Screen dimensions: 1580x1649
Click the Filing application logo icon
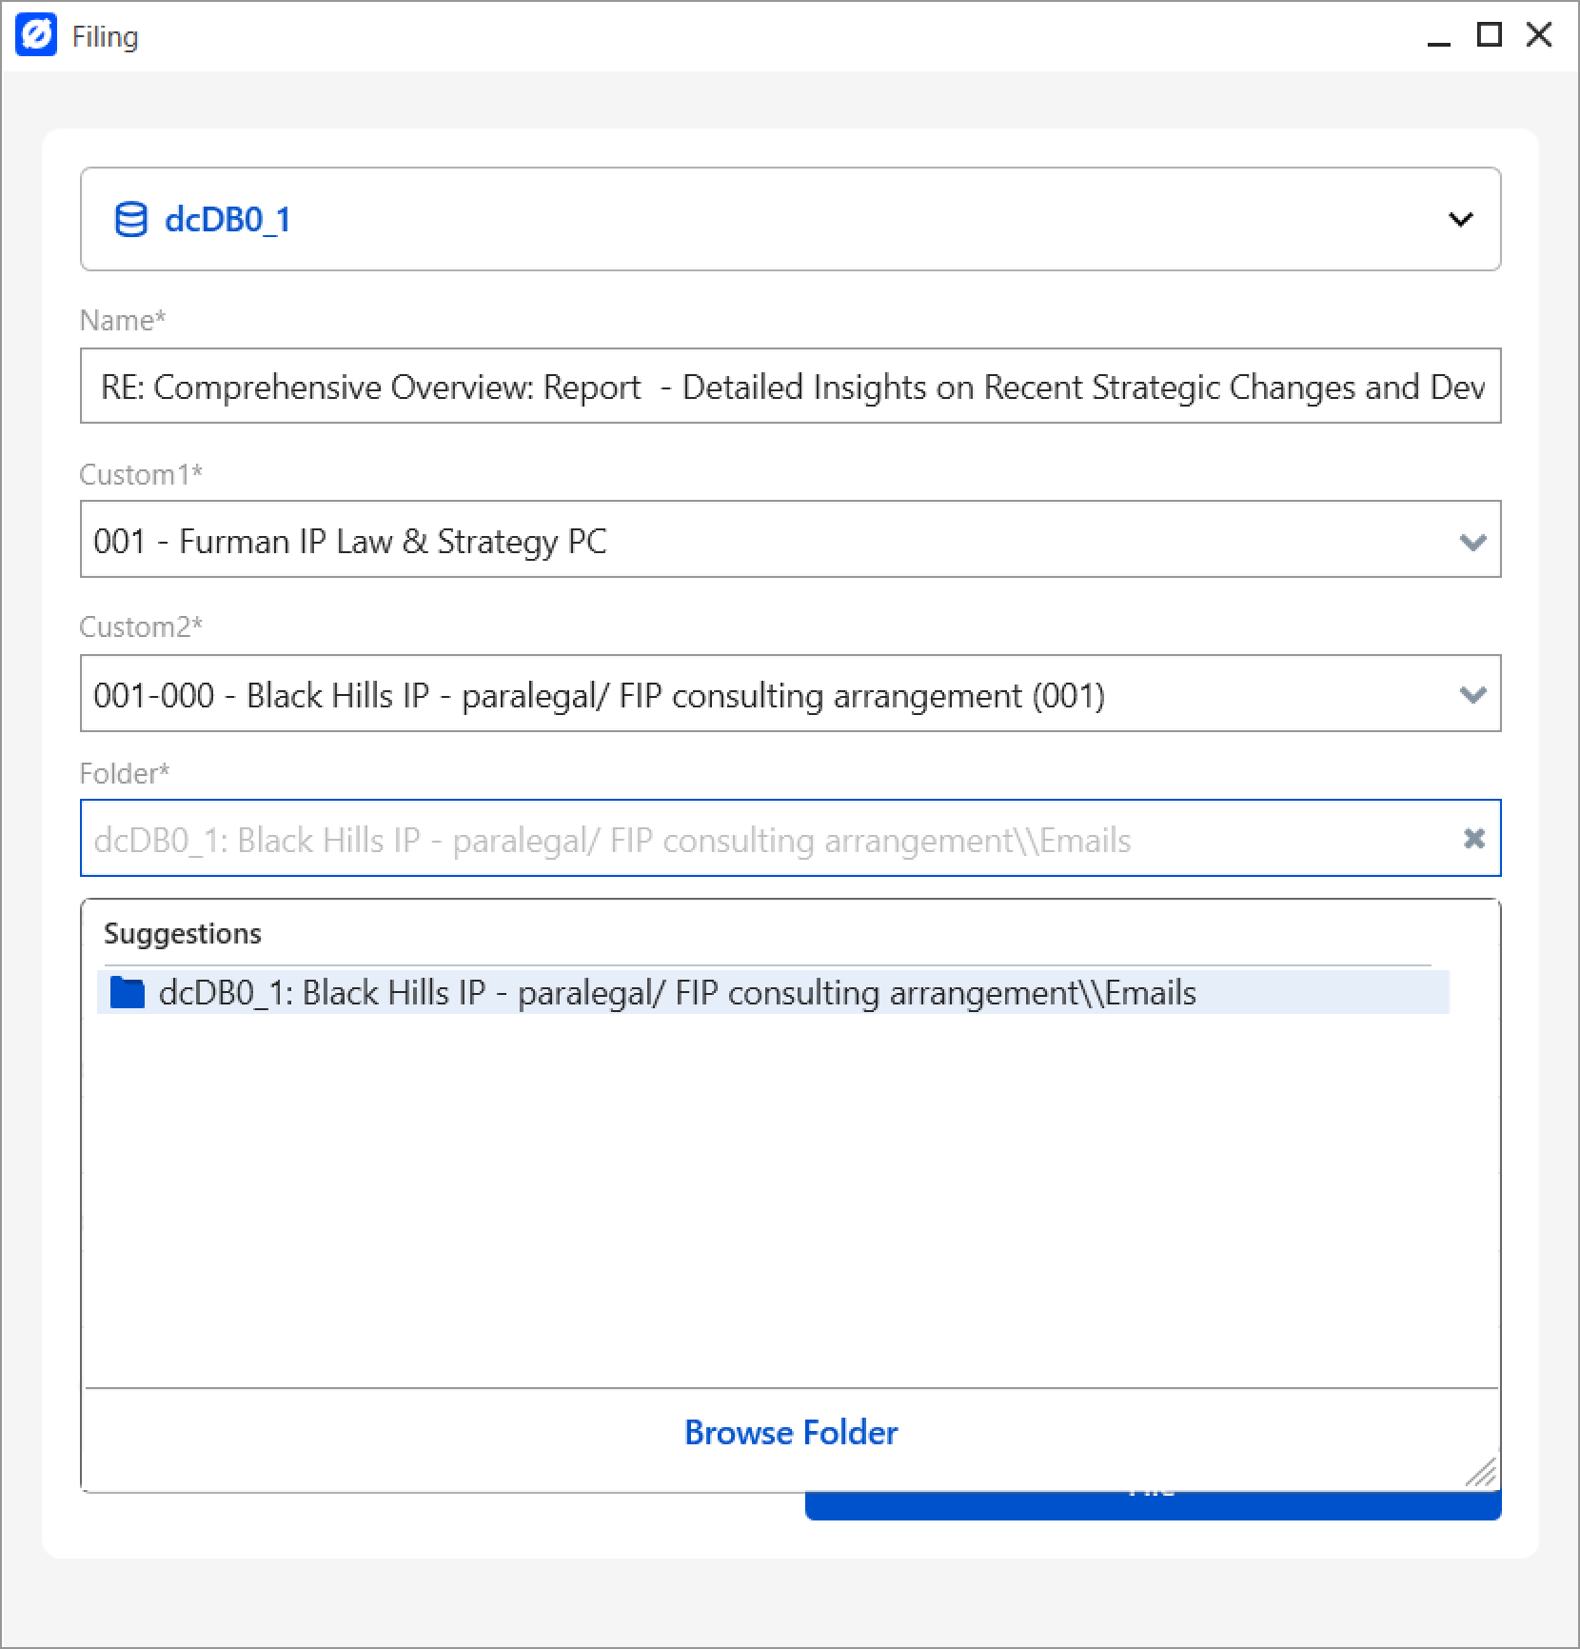tap(36, 36)
